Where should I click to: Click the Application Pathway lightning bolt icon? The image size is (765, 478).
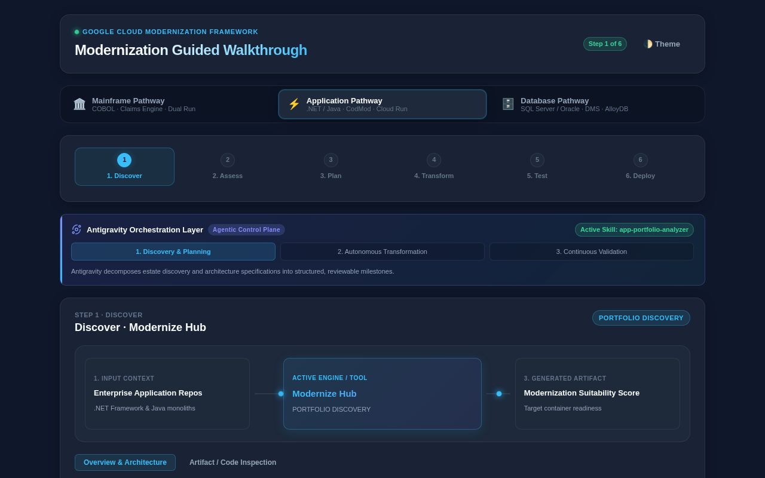tap(294, 104)
